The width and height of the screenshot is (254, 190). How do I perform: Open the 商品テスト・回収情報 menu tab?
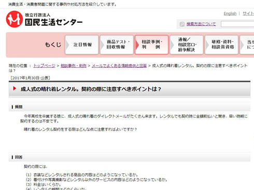point(117,45)
